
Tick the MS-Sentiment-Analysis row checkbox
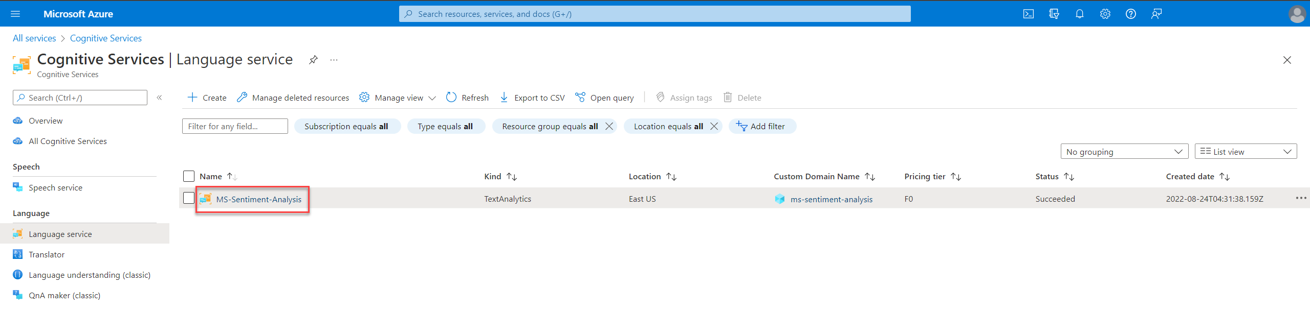pyautogui.click(x=189, y=198)
